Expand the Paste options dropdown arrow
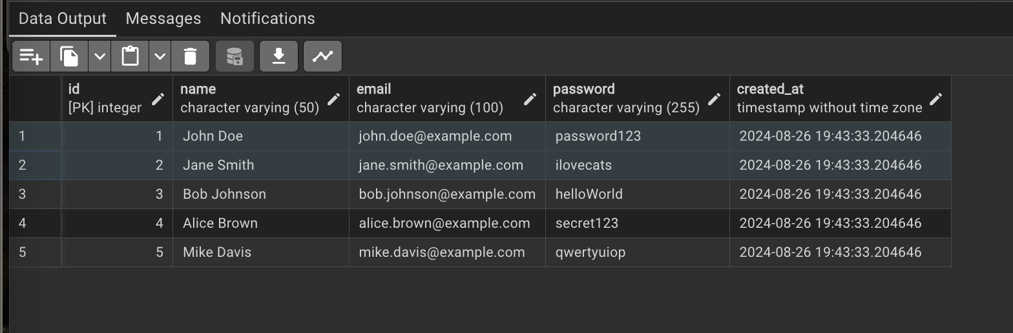Screen dimensions: 1013x333 (x=160, y=56)
